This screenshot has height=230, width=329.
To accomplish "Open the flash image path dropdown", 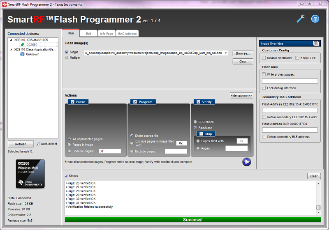I will tap(226, 53).
